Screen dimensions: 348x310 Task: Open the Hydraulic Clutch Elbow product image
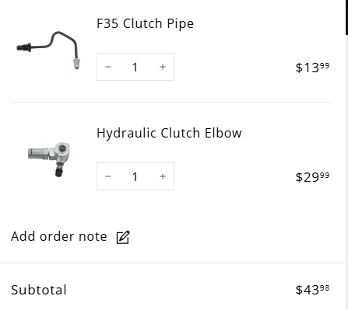click(49, 159)
